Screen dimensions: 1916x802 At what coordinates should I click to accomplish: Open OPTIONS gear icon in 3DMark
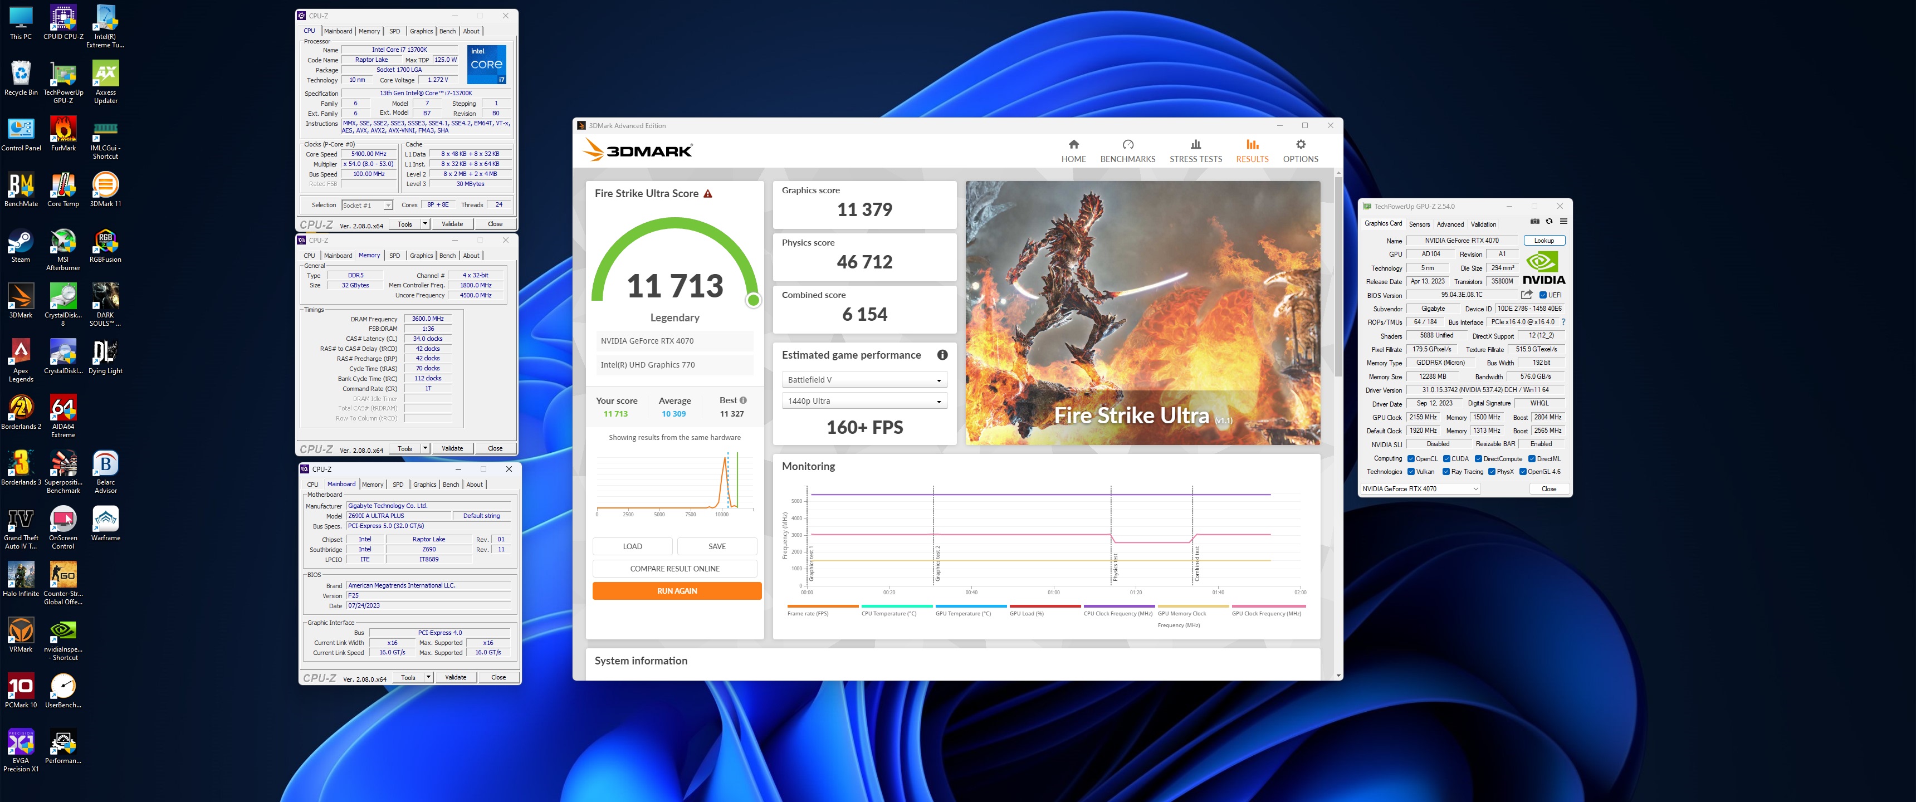(1300, 144)
